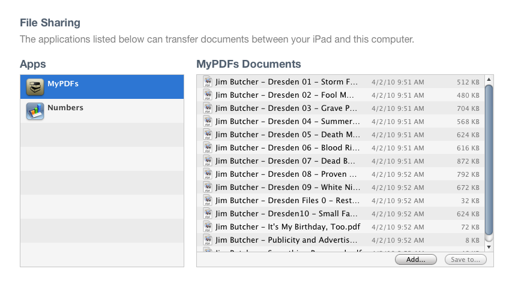512x290 pixels.
Task: Click PDF icon for It's My Birthday, Too.pdf
Action: [x=208, y=226]
